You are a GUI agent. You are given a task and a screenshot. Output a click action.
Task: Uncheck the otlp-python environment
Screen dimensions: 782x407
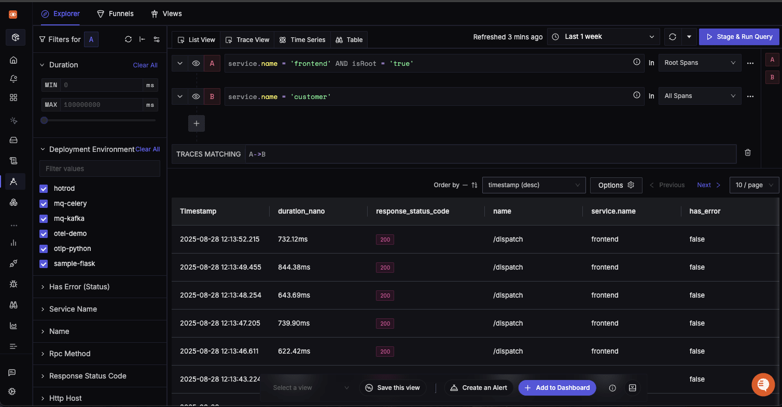[44, 249]
